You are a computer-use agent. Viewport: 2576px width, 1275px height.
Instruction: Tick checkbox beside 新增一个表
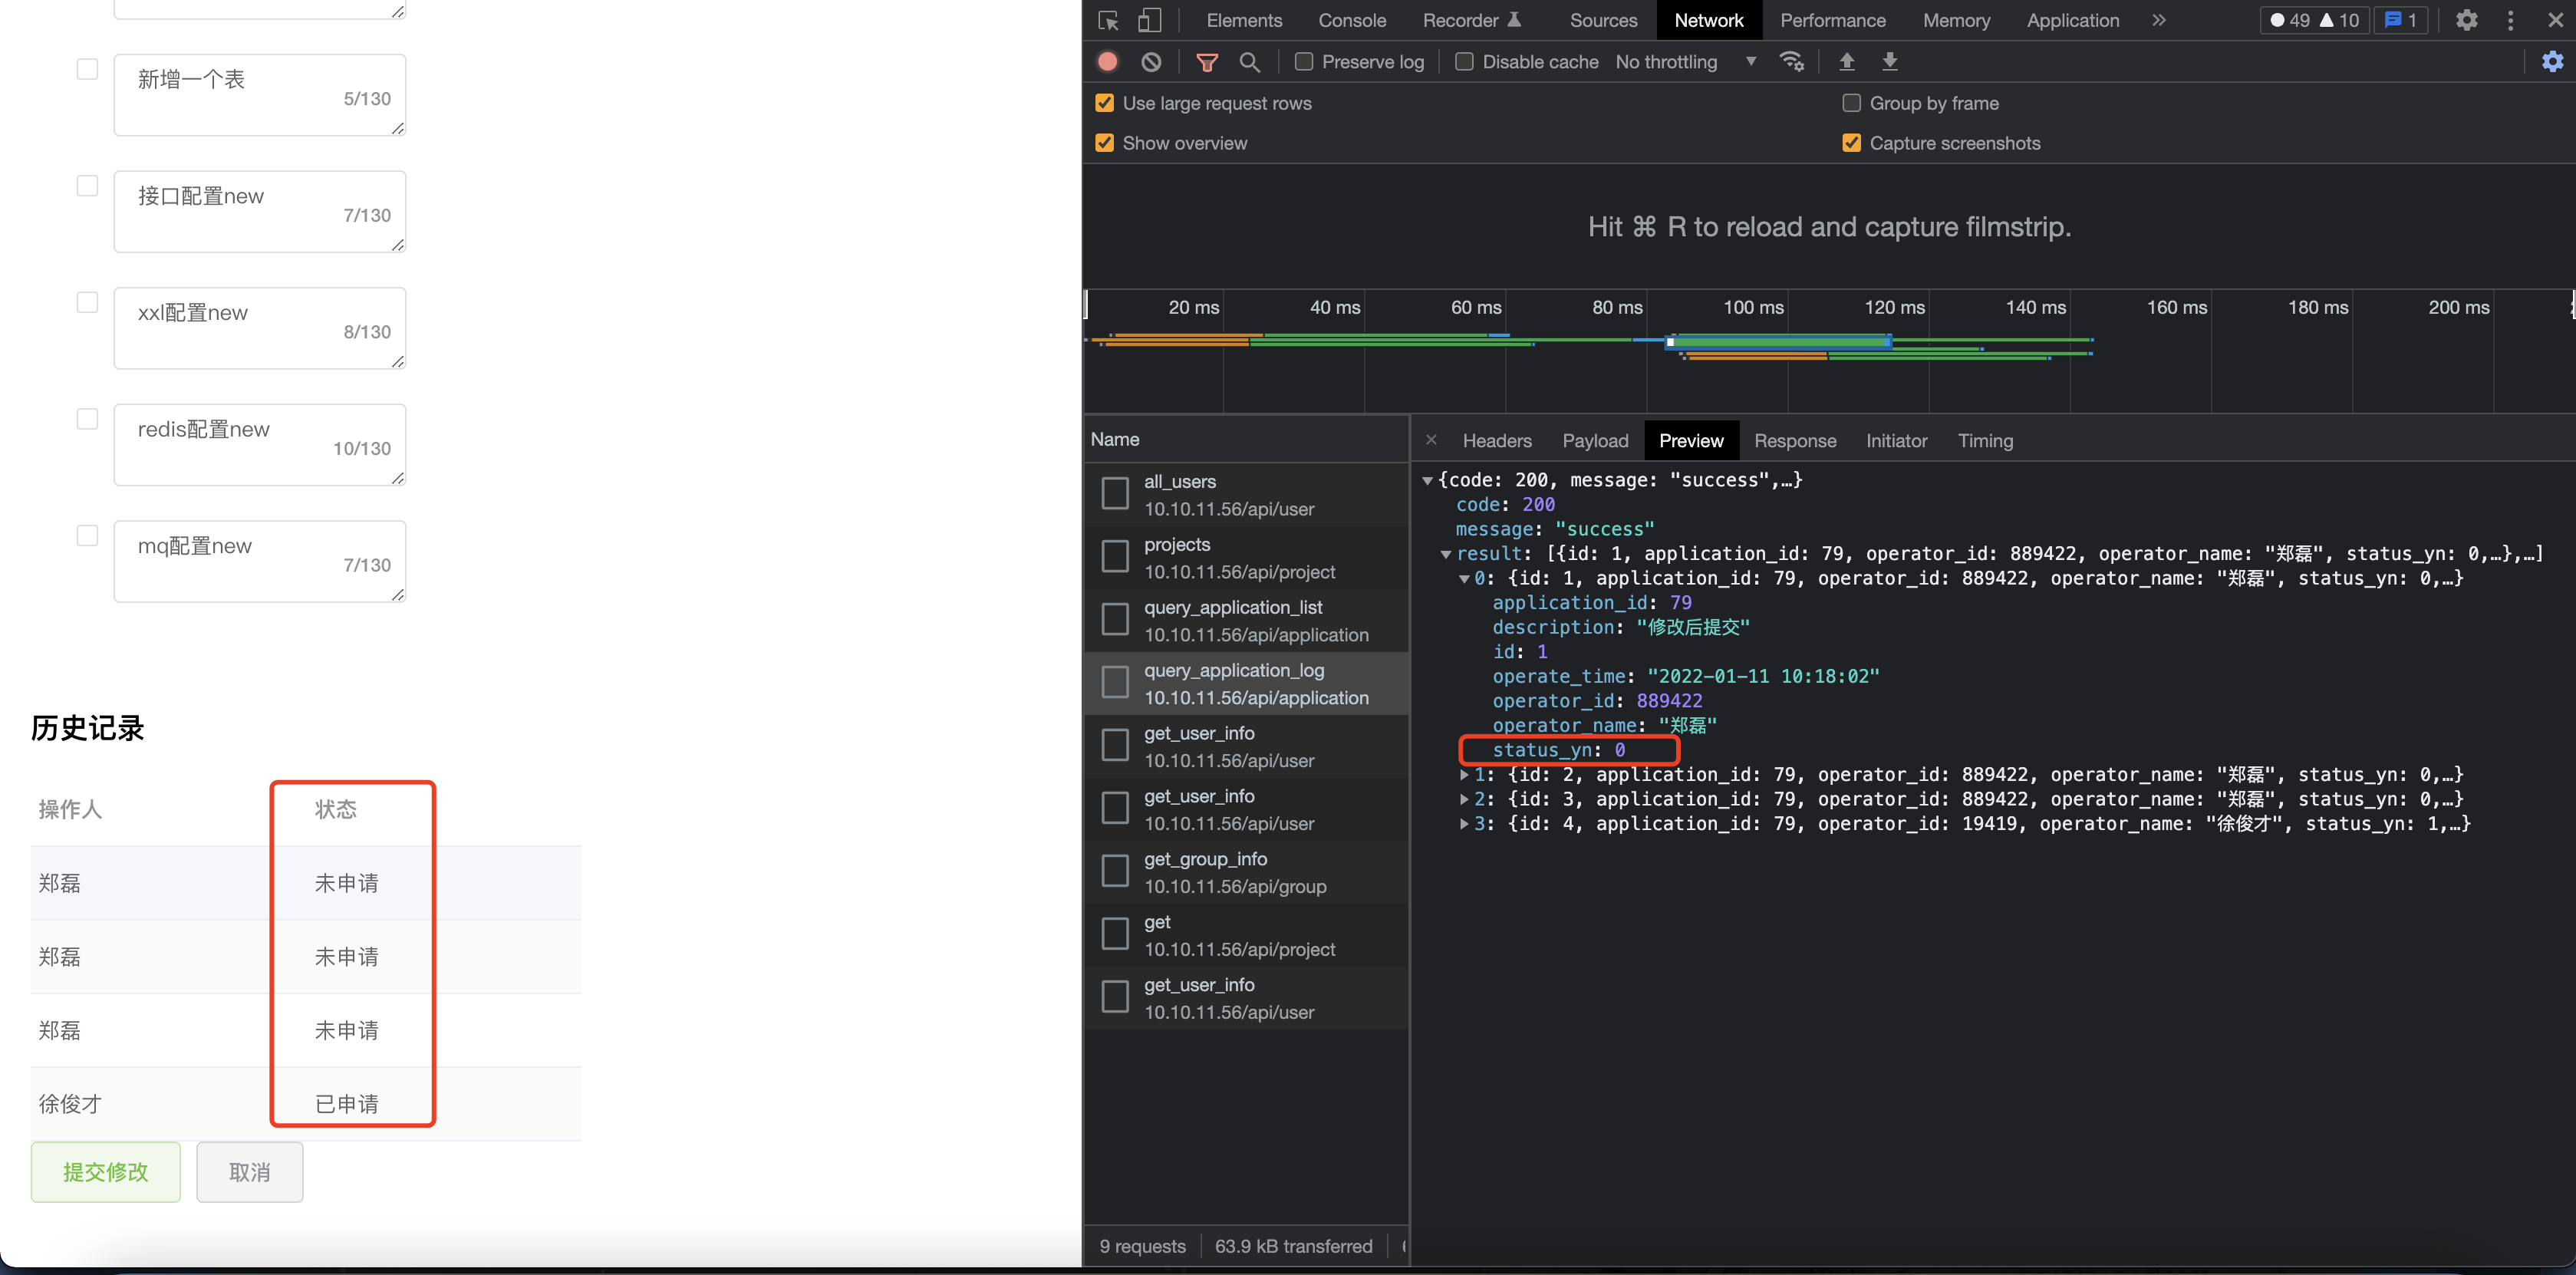click(x=87, y=69)
